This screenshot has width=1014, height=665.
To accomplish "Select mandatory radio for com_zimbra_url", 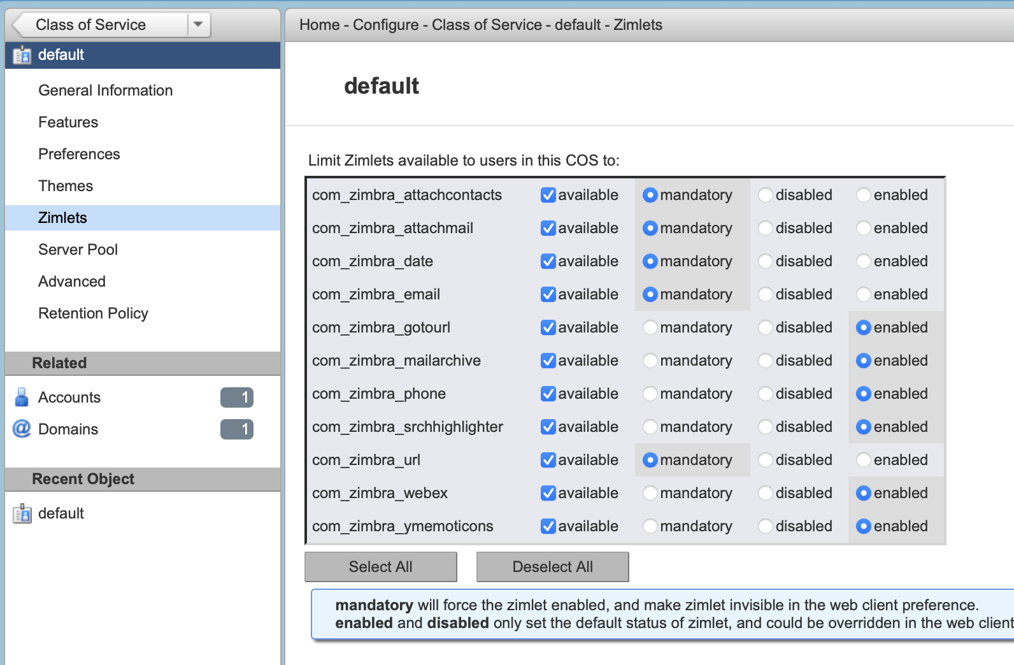I will [x=650, y=460].
